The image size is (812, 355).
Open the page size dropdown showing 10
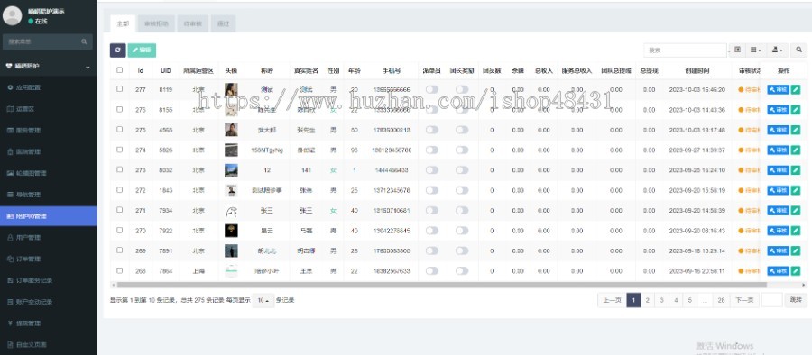(263, 300)
